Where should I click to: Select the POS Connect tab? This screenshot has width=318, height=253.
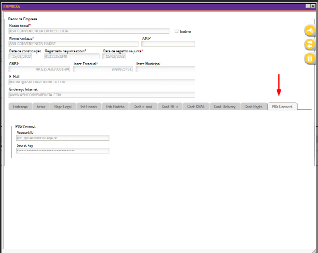pyautogui.click(x=283, y=107)
